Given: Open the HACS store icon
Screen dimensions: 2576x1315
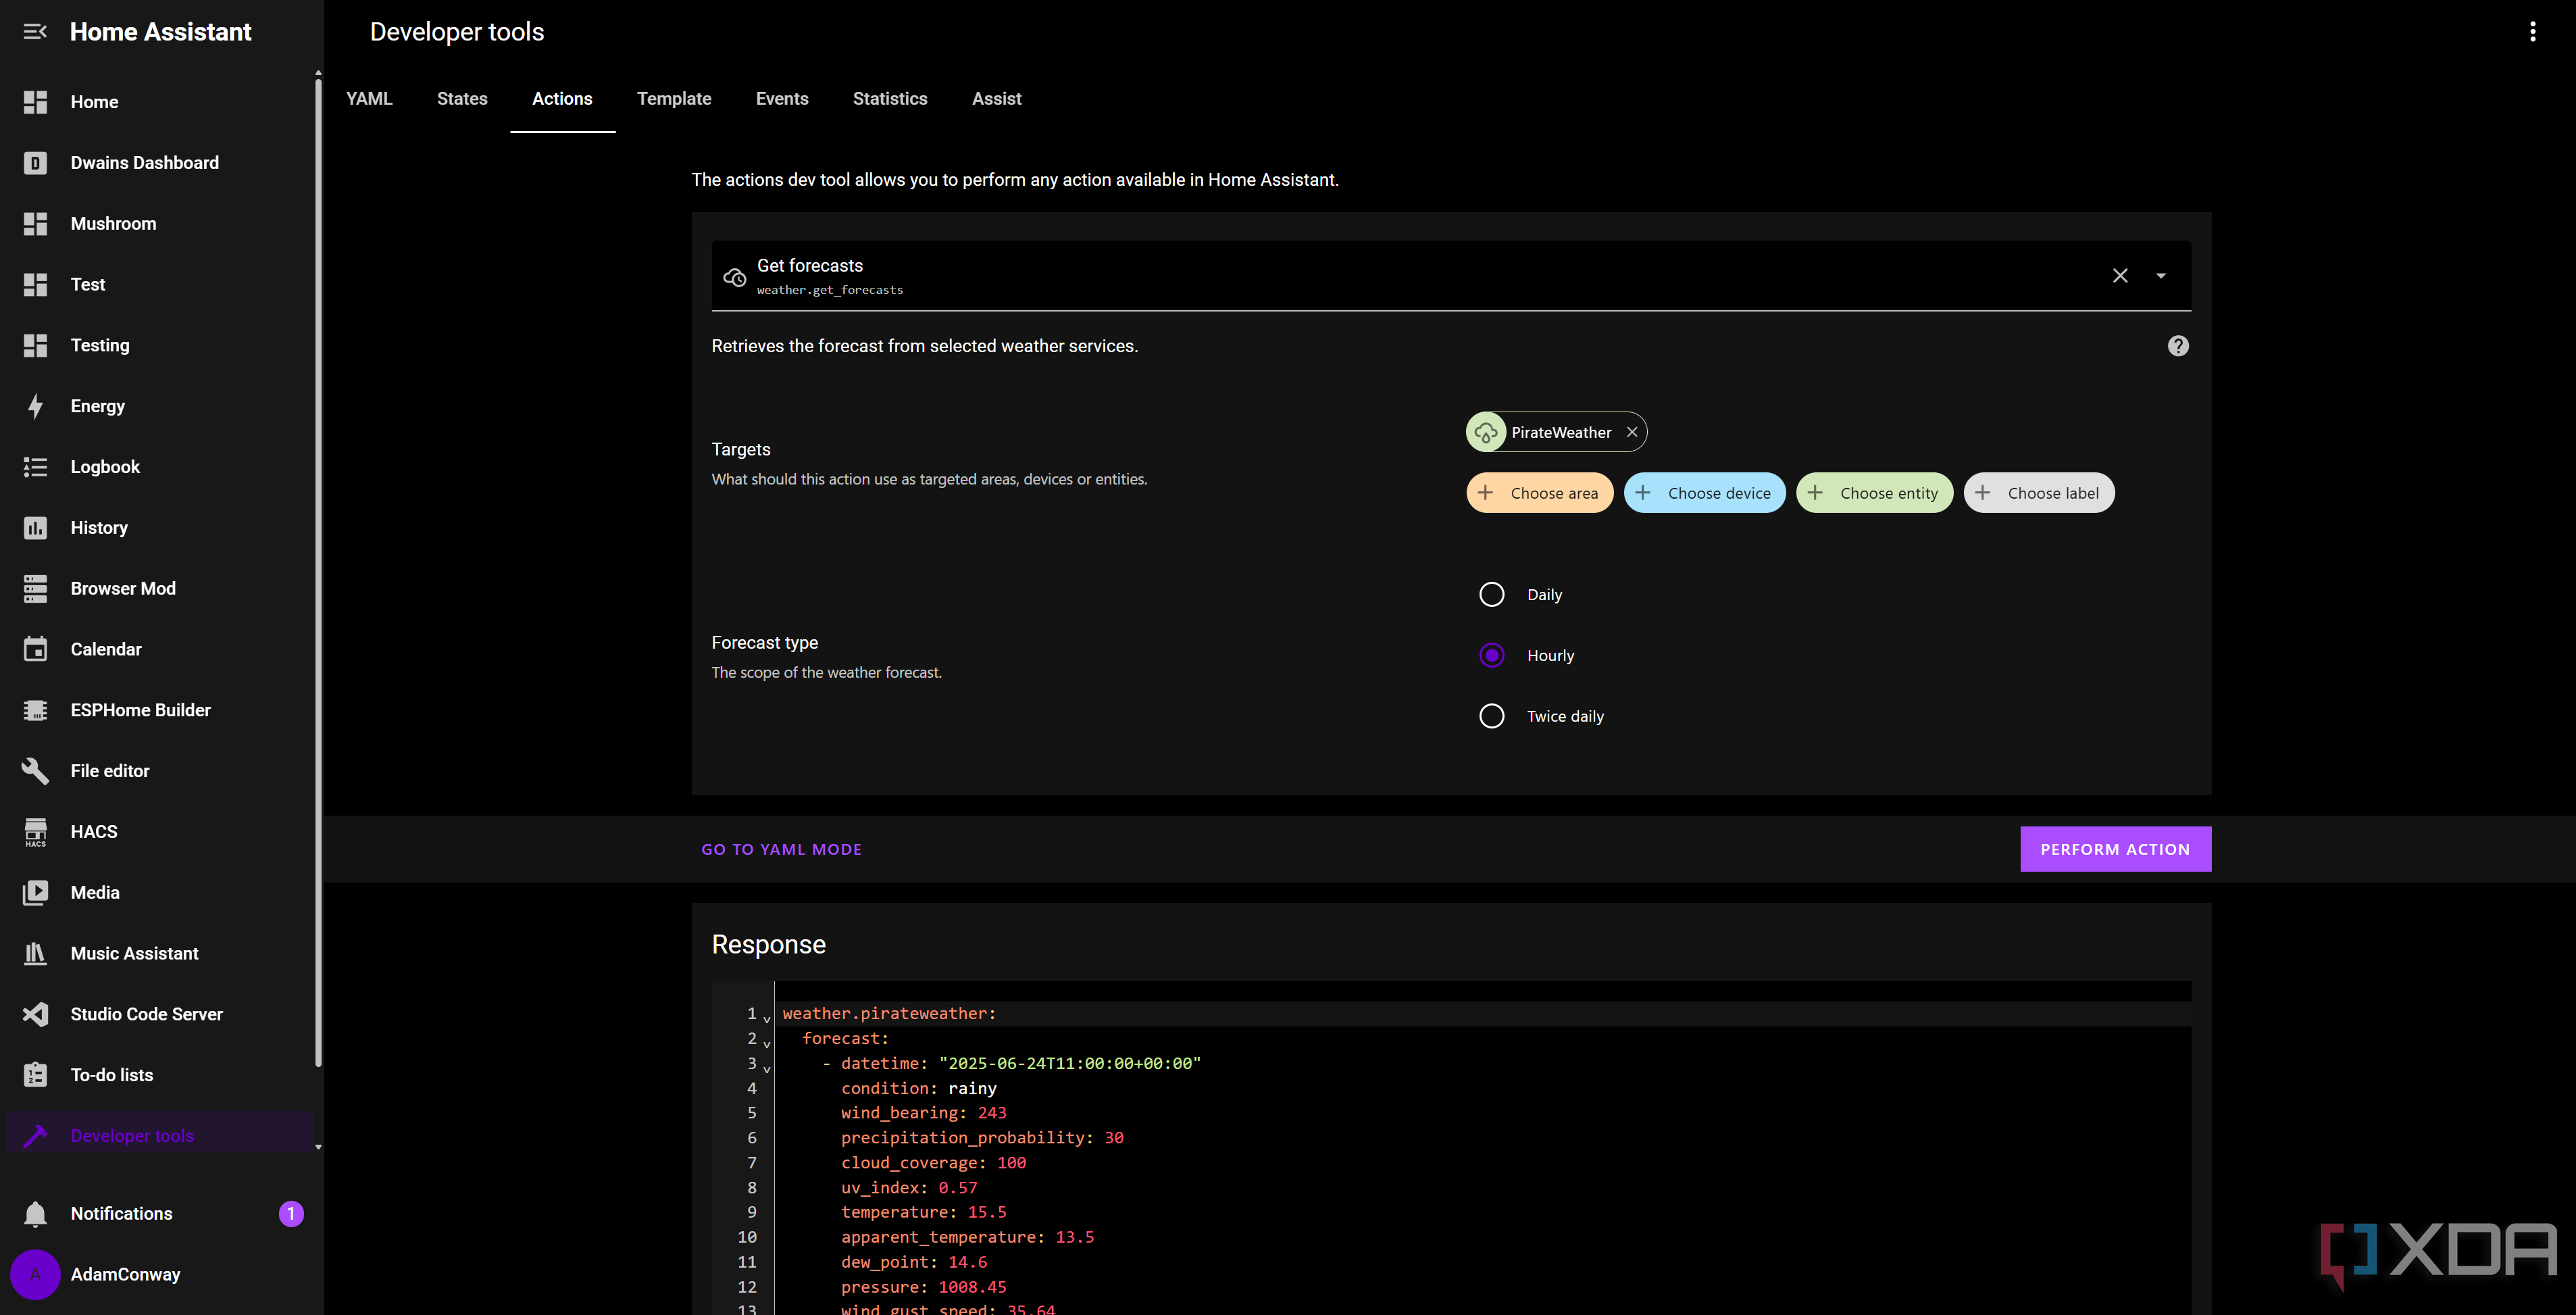Looking at the screenshot, I should (x=35, y=832).
